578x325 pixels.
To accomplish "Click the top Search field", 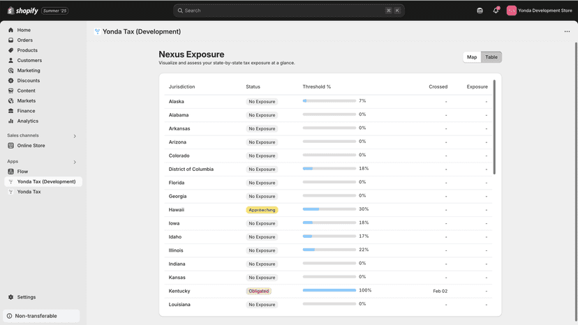I will [x=289, y=10].
